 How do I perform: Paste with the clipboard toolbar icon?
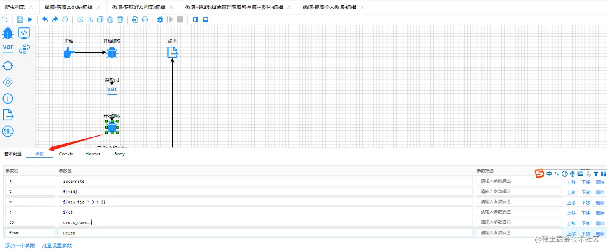pyautogui.click(x=110, y=20)
